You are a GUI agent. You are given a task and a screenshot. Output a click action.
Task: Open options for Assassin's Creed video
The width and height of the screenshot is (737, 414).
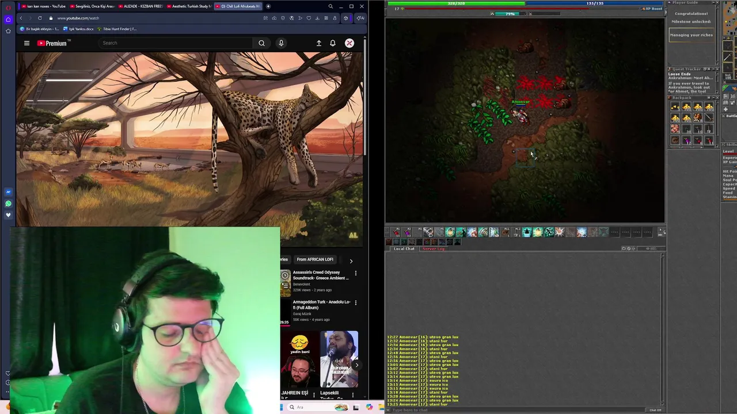click(355, 273)
